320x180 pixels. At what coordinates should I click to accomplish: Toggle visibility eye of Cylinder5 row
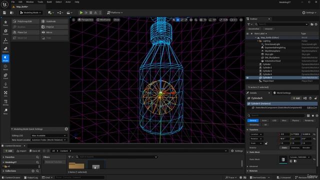(247, 78)
